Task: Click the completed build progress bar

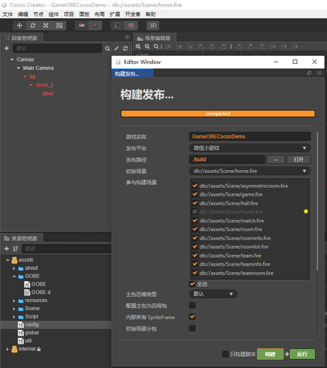Action: point(218,114)
